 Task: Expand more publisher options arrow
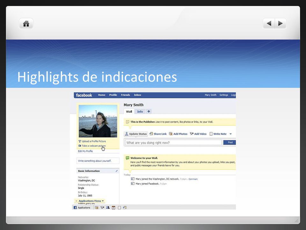(230, 134)
